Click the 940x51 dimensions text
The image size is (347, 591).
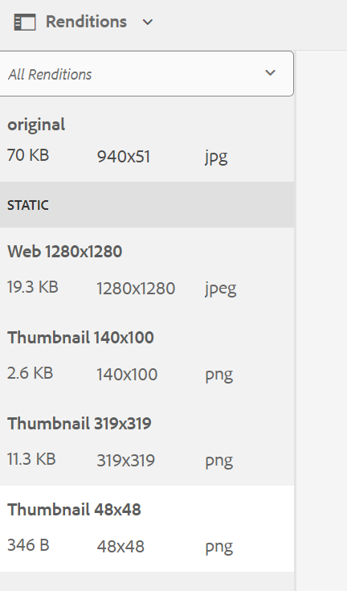coord(124,157)
